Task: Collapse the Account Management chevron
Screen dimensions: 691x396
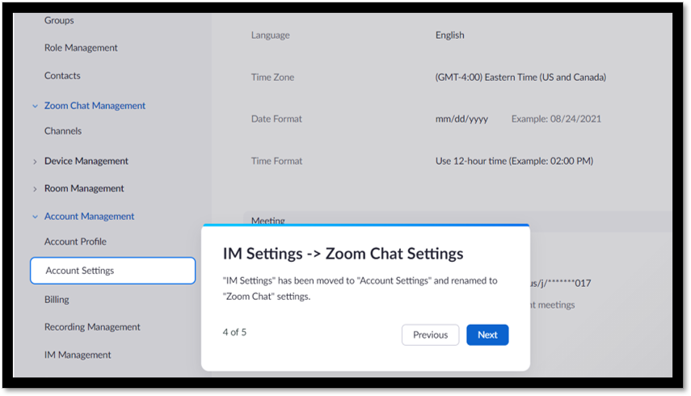Action: click(x=36, y=217)
